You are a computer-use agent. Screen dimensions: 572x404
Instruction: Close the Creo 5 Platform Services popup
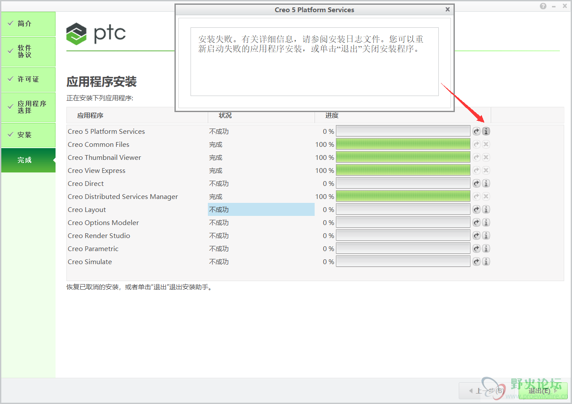click(447, 10)
